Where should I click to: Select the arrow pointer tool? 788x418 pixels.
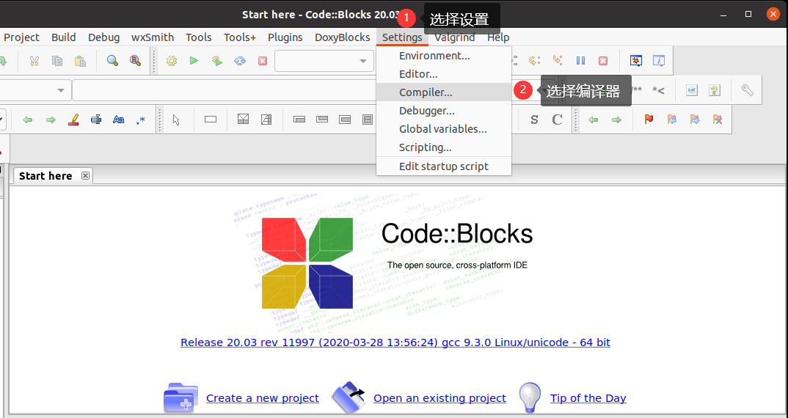coord(176,120)
